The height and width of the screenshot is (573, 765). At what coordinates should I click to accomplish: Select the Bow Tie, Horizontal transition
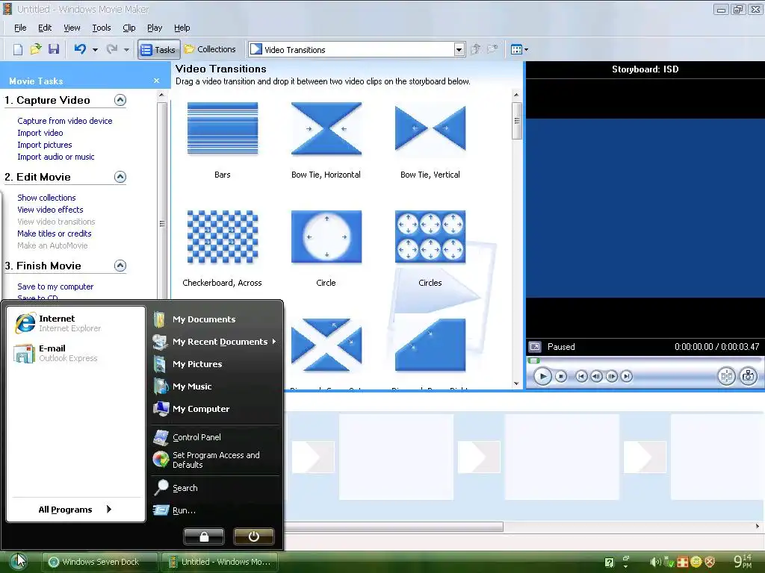(326, 128)
